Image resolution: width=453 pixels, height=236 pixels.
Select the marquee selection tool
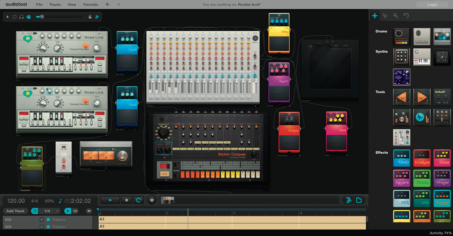pyautogui.click(x=14, y=17)
